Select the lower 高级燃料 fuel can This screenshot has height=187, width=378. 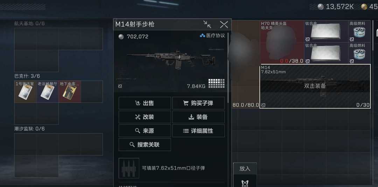click(x=359, y=53)
